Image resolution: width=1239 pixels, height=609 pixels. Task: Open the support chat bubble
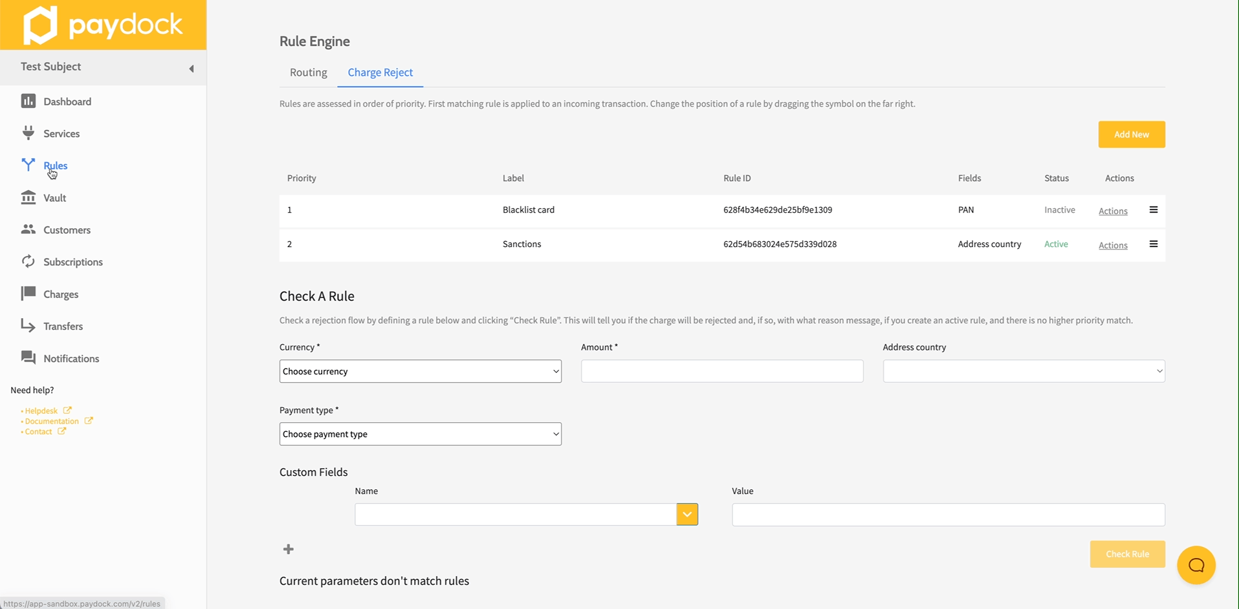[1196, 565]
